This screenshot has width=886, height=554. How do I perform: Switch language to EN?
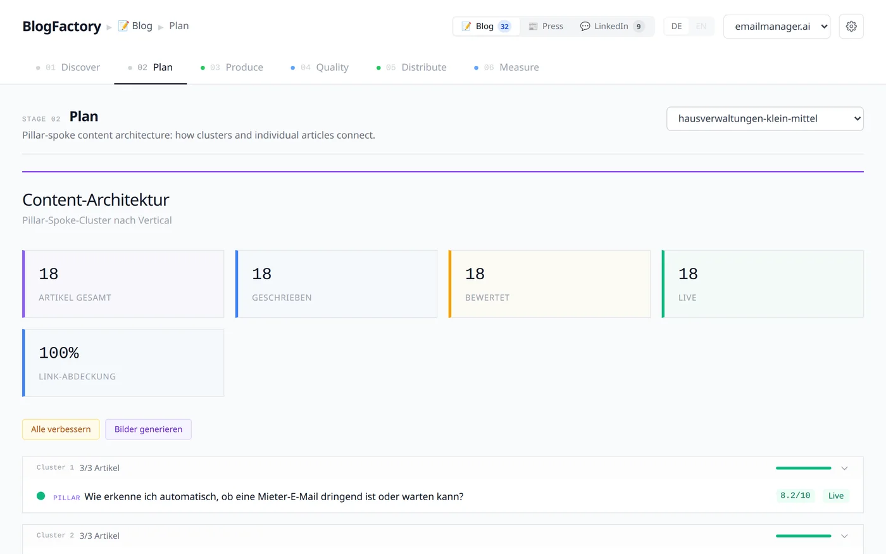point(701,27)
